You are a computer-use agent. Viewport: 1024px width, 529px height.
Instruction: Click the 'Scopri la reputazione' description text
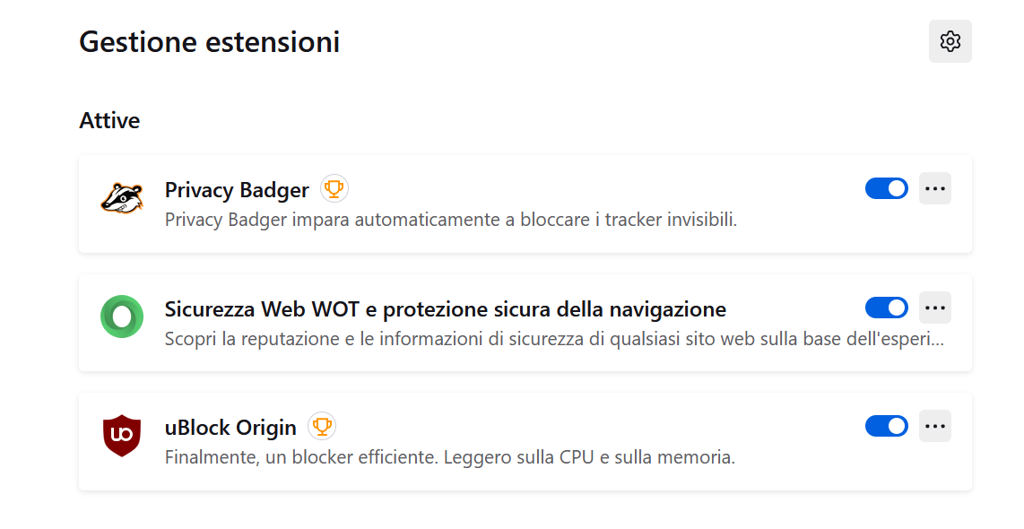554,339
